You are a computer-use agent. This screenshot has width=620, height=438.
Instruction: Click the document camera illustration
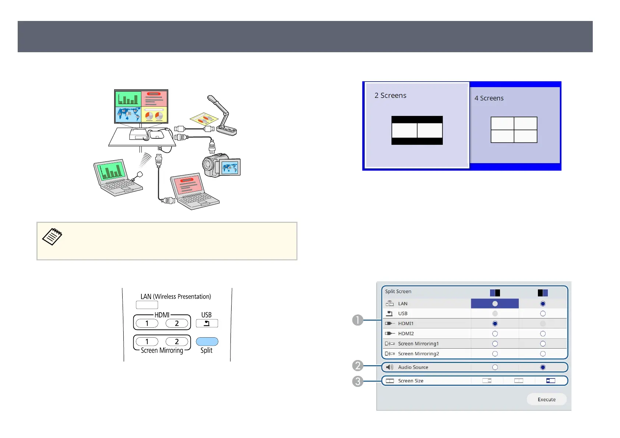(222, 115)
